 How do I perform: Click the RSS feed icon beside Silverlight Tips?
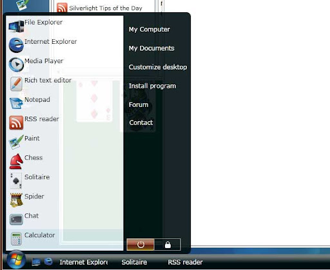pyautogui.click(x=62, y=8)
